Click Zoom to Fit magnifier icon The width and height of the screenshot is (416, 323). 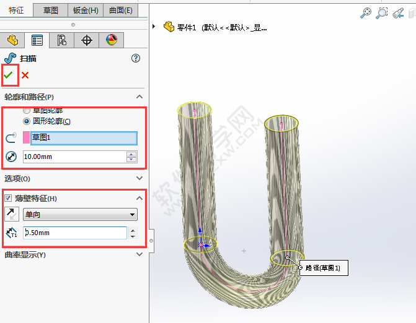click(x=366, y=13)
